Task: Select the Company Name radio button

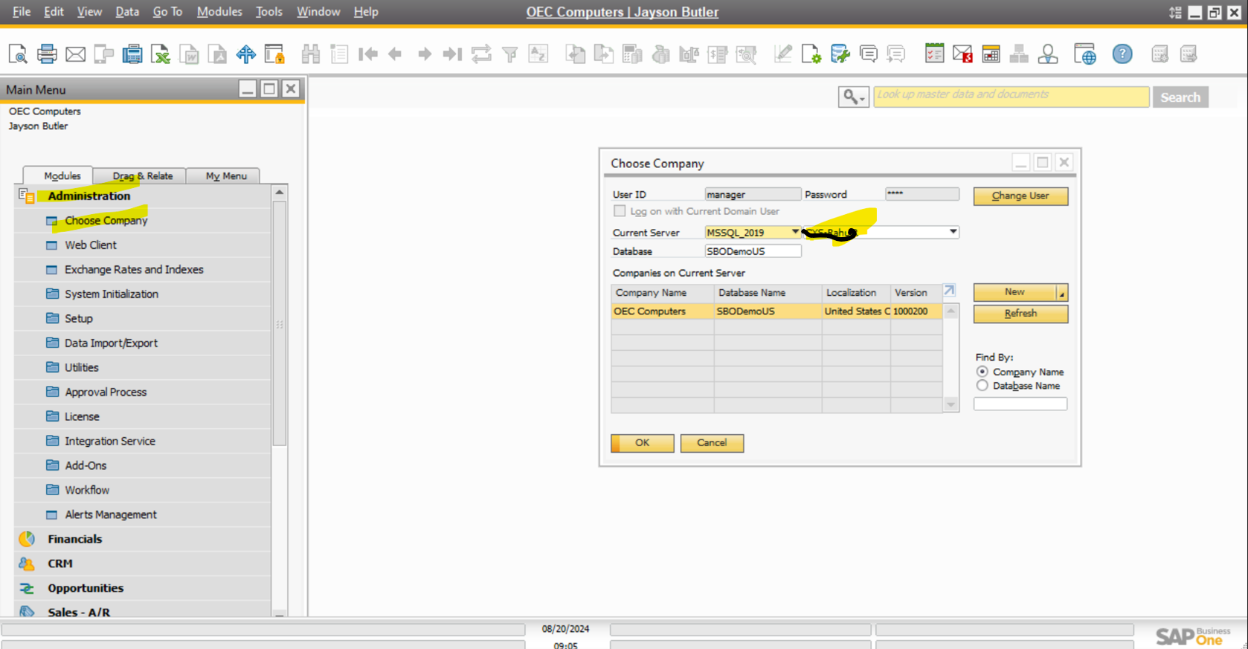Action: [982, 372]
